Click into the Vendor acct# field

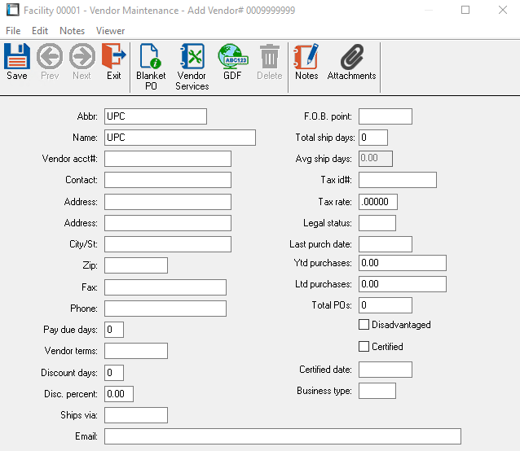tap(167, 159)
